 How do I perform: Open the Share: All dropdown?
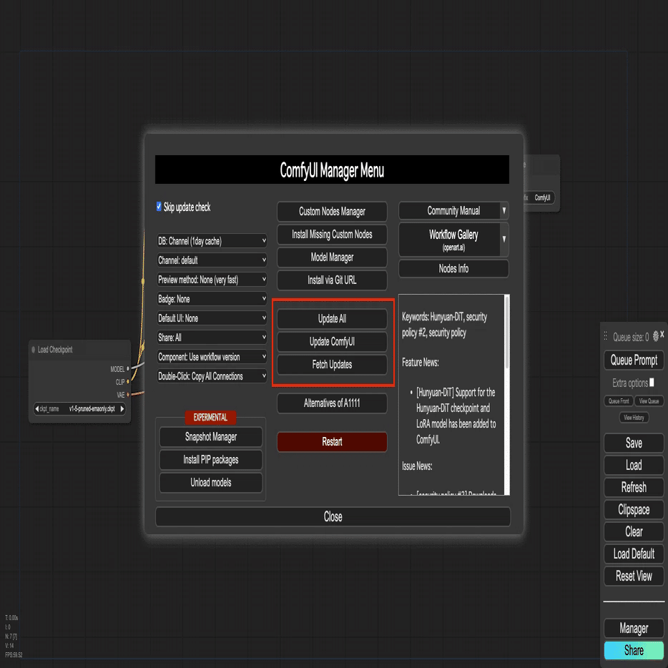pos(212,338)
